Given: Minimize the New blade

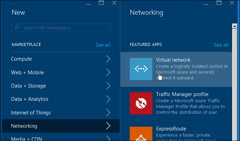Looking at the screenshot, I should pyautogui.click(x=88, y=4).
